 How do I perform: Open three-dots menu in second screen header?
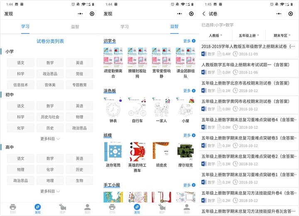179,14
